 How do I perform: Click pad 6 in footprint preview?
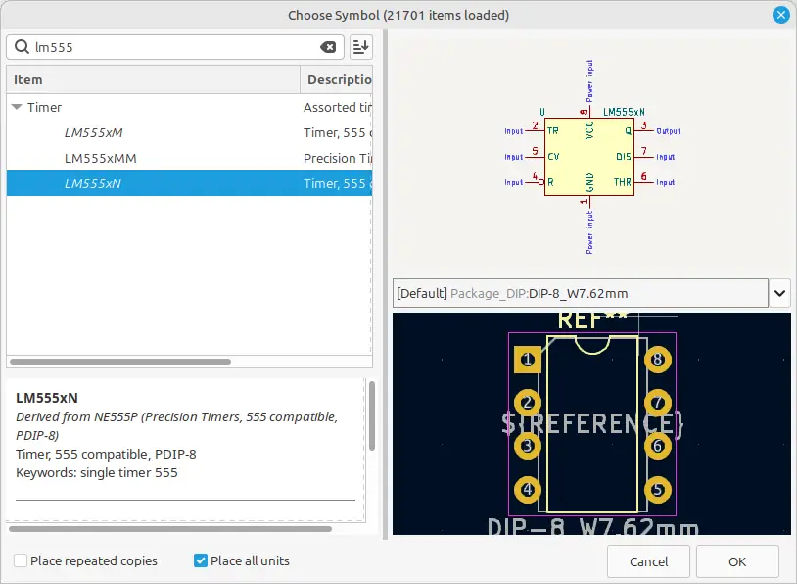click(x=658, y=446)
